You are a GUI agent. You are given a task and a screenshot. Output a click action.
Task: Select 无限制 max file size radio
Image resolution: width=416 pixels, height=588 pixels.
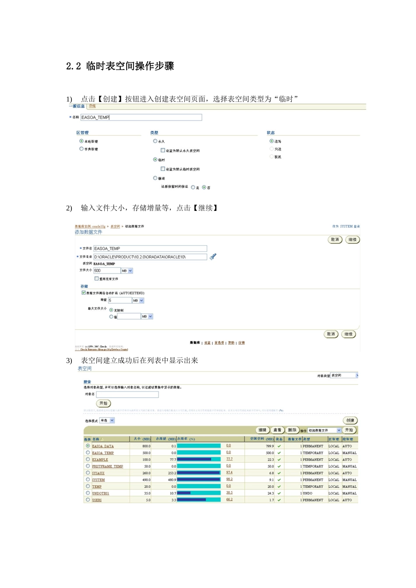pyautogui.click(x=111, y=310)
